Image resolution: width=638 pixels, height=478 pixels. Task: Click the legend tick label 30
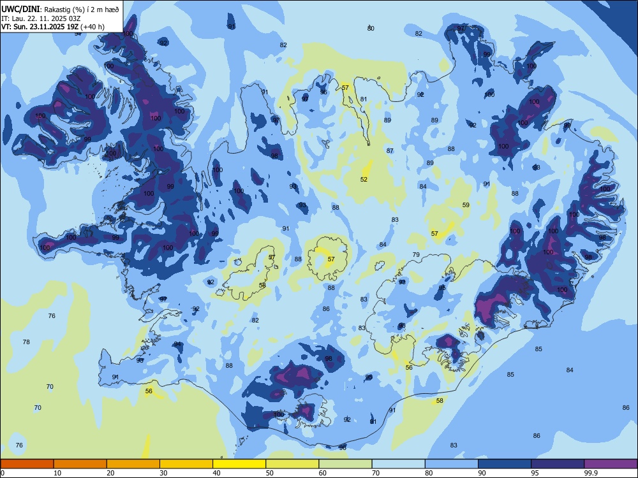(163, 473)
